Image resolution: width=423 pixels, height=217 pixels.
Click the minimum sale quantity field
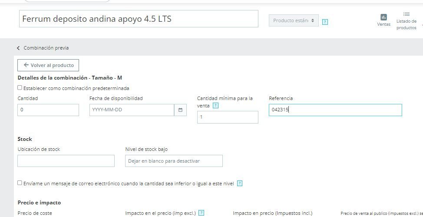pos(228,117)
